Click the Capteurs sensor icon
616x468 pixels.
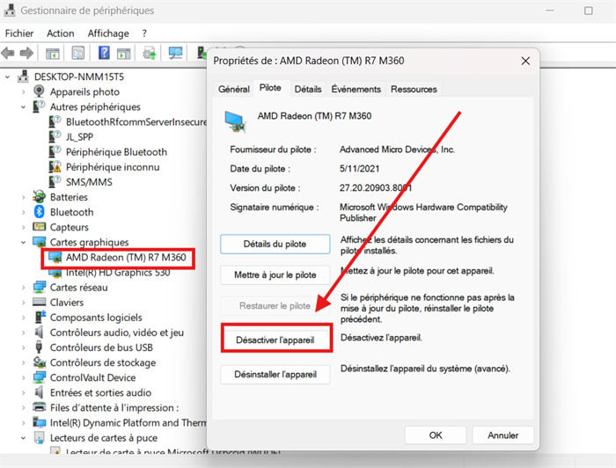[x=39, y=227]
